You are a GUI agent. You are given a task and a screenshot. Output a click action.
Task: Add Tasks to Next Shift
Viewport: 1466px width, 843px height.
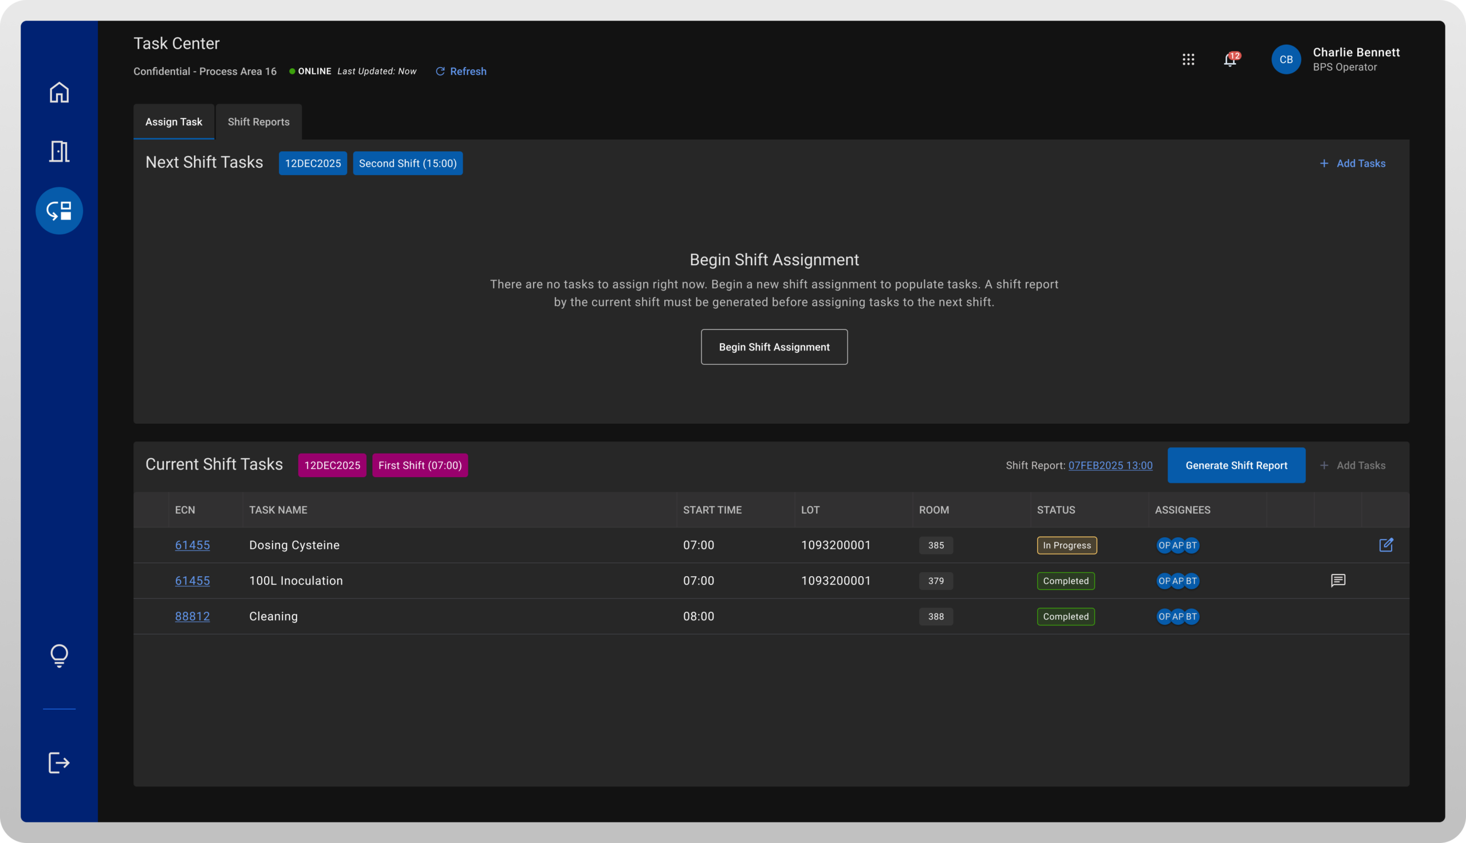tap(1352, 163)
